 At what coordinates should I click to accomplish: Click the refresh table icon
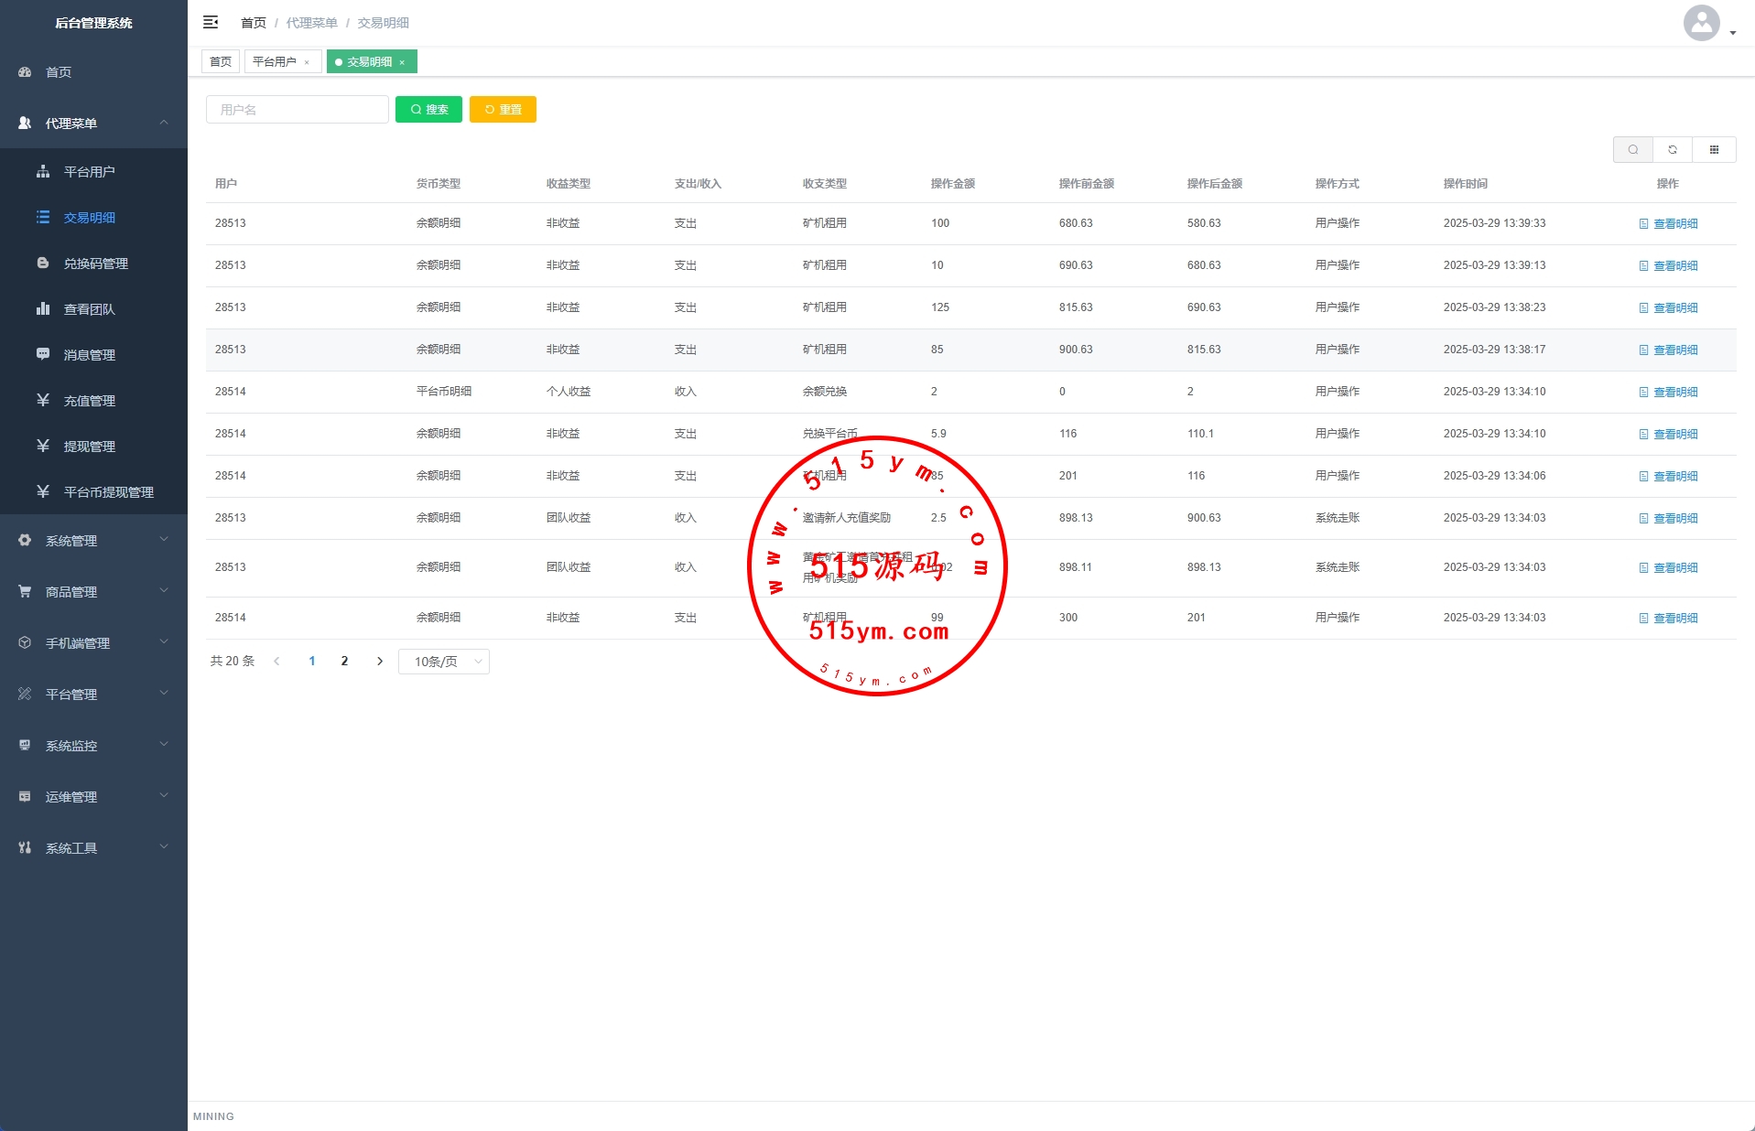1673,150
